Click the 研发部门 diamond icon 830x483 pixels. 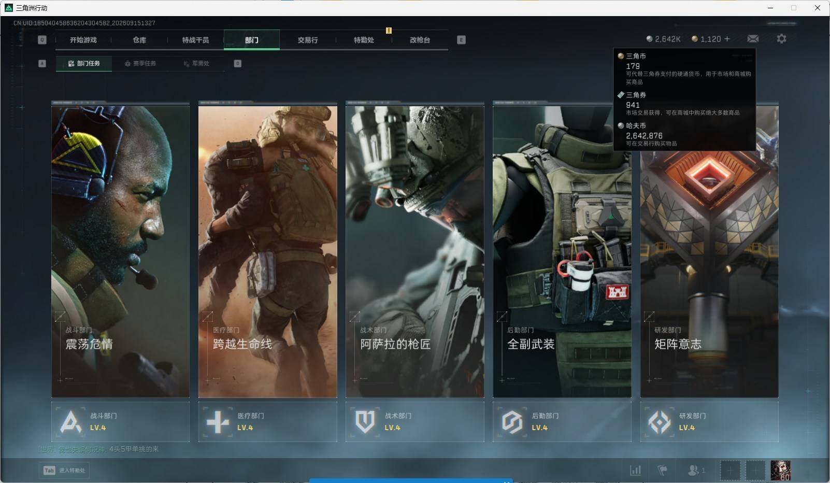click(x=660, y=422)
